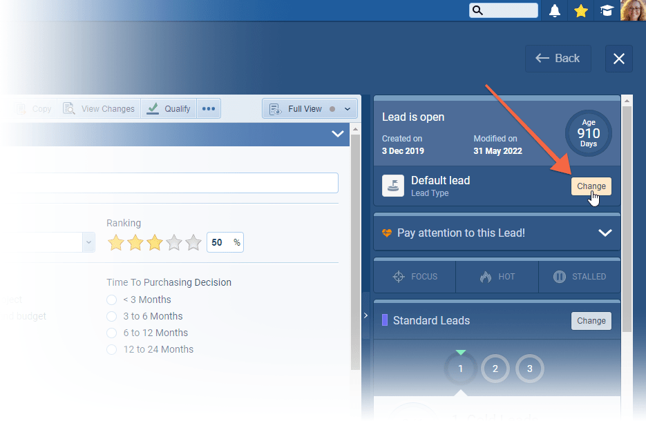Collapse the form section header chevron
Image resolution: width=646 pixels, height=421 pixels.
click(338, 134)
